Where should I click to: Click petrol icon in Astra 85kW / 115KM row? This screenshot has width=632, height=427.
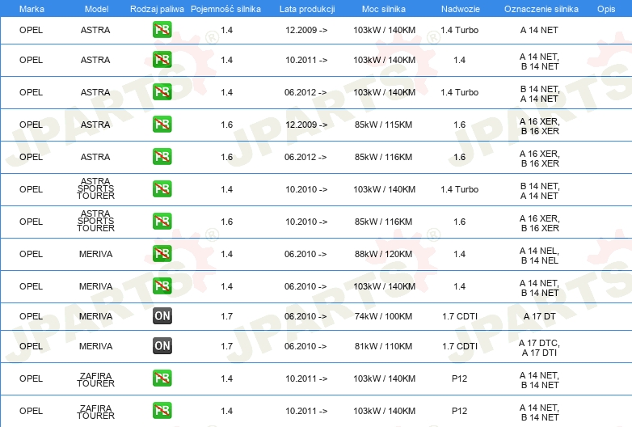coord(162,125)
